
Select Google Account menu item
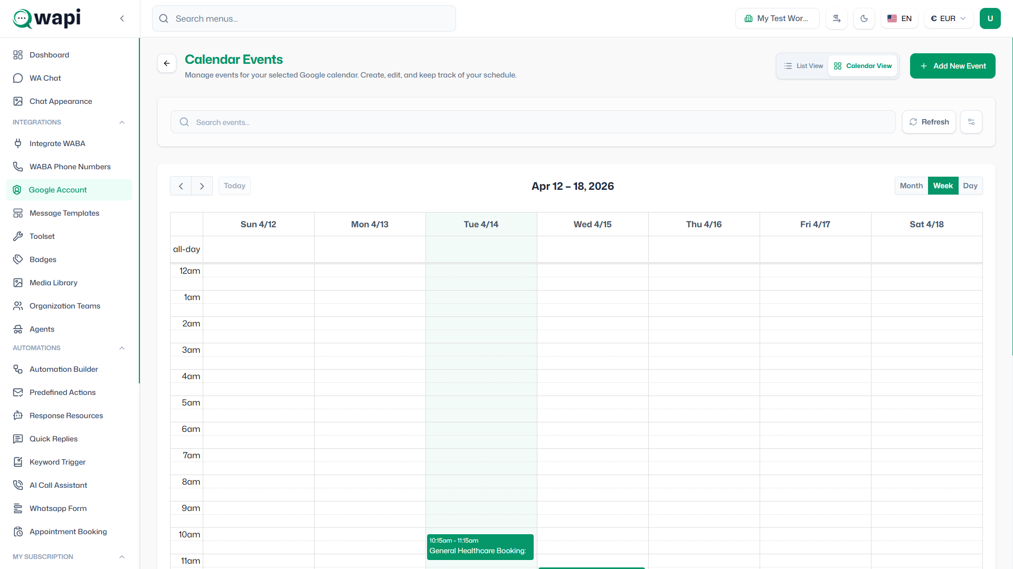(69, 190)
